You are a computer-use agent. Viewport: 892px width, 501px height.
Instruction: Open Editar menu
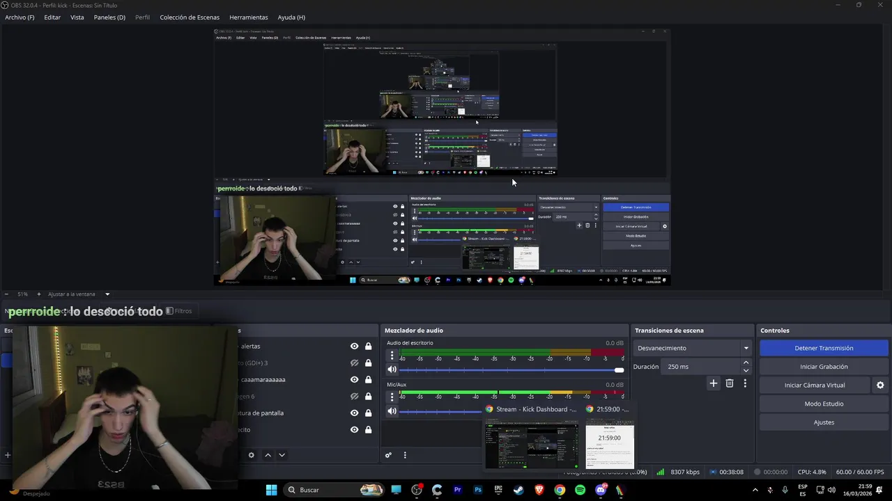pos(52,17)
